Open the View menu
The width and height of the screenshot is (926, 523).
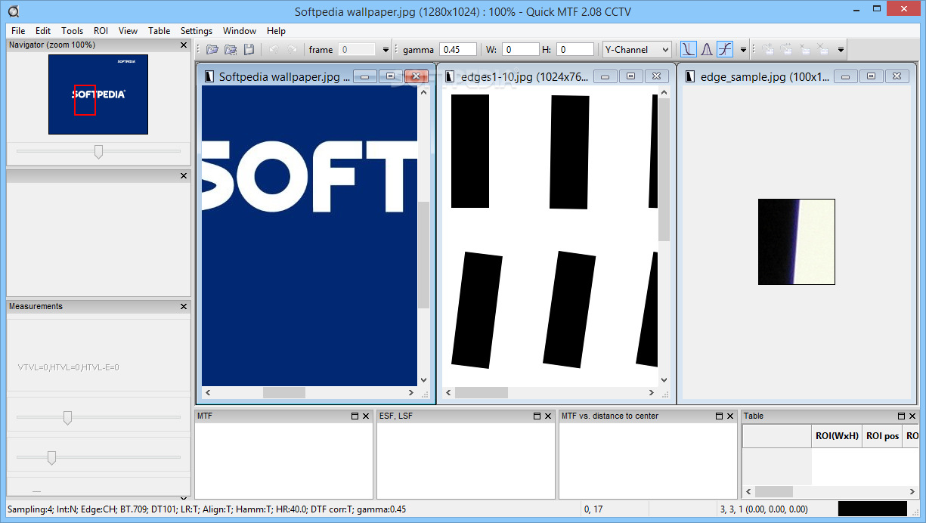(x=128, y=31)
